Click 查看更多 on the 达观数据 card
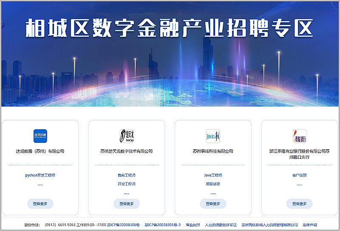The height and width of the screenshot is (231, 340). click(x=40, y=203)
